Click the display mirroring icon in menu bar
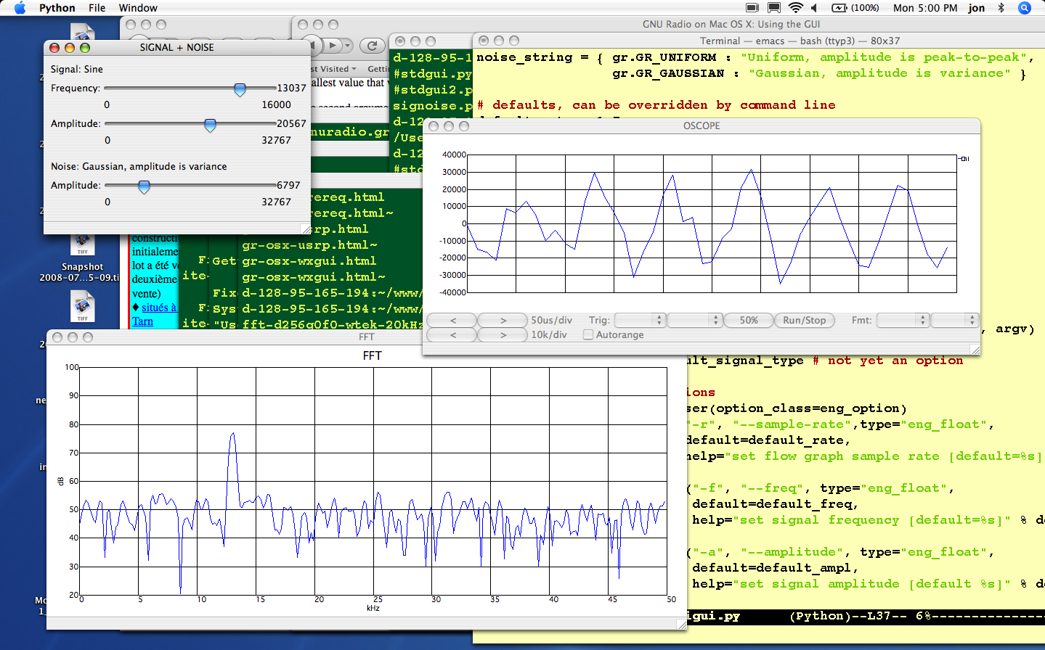 [x=752, y=8]
